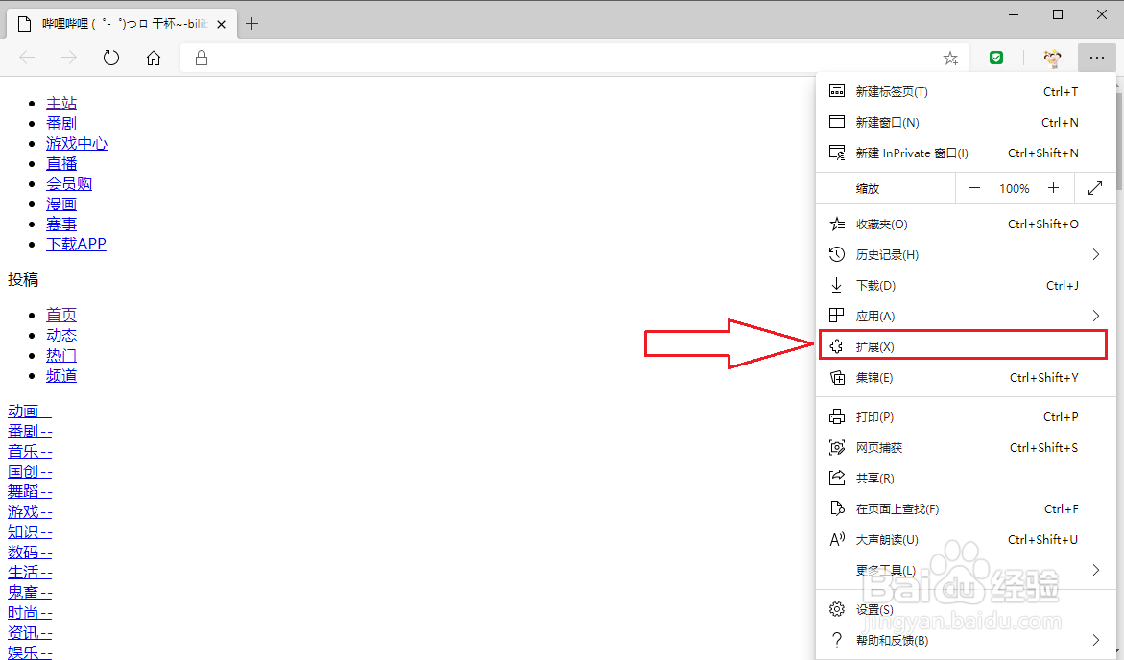Expand 帮助和反馈(B) submenu
Screen dimensions: 1124x660
point(967,641)
